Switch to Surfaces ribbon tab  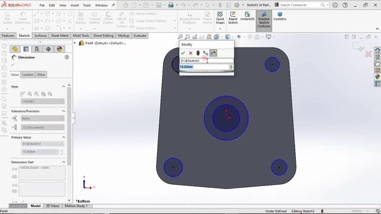[40, 36]
